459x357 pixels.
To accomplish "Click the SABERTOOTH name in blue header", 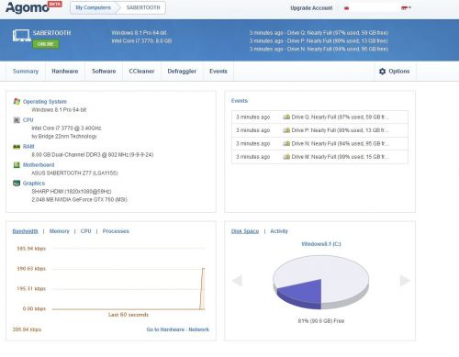I will [51, 33].
